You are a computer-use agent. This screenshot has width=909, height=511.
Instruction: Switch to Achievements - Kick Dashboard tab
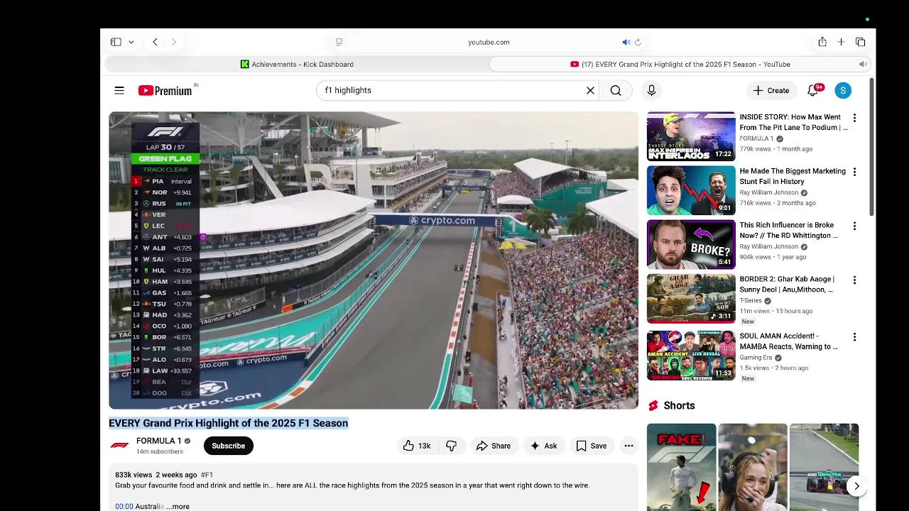pos(297,64)
